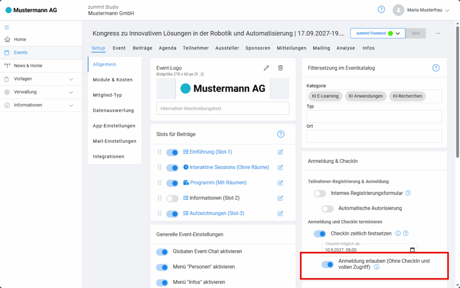Image resolution: width=460 pixels, height=288 pixels.
Task: Open zummit Frontend dropdown
Action: [x=397, y=33]
